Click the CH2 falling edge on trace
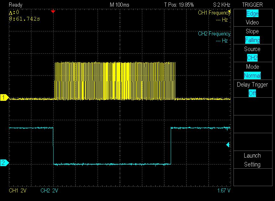This screenshot has height=201, width=275. pyautogui.click(x=53, y=146)
